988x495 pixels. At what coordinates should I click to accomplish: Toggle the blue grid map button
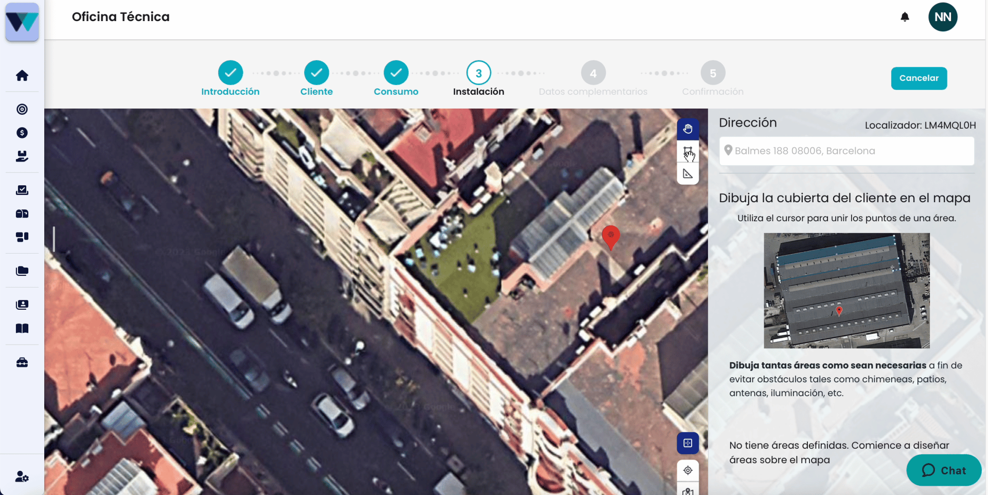687,443
